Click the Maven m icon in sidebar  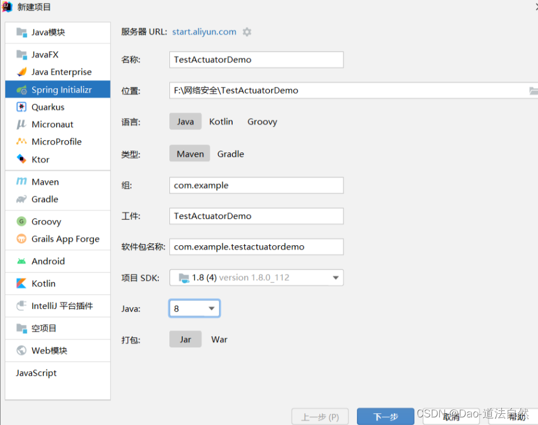click(x=22, y=182)
